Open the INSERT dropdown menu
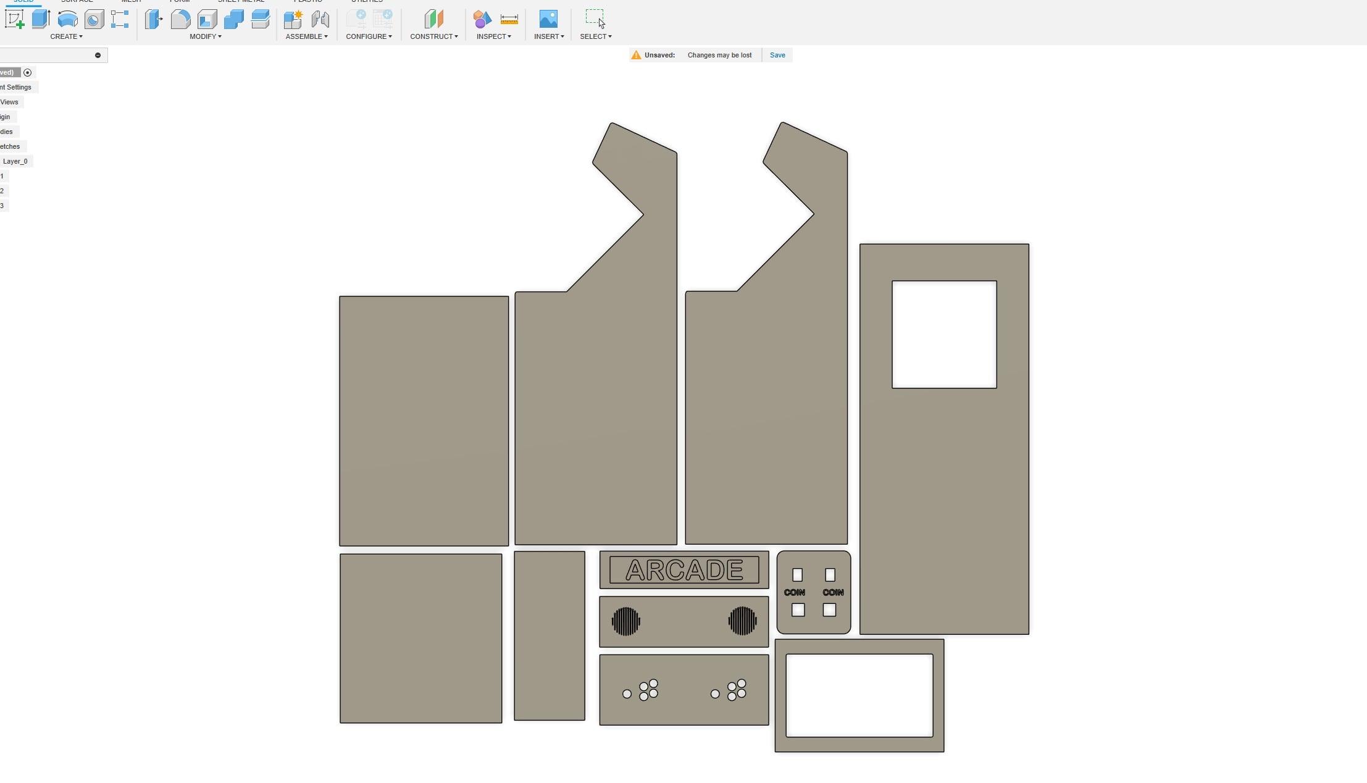1367x783 pixels. tap(549, 36)
